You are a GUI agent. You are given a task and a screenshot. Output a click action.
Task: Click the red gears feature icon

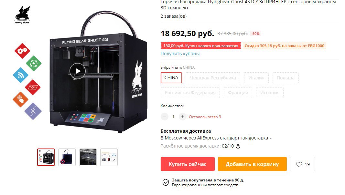pyautogui.click(x=22, y=51)
